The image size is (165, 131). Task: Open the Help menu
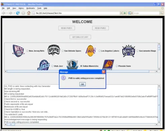pyautogui.click(x=45, y=8)
